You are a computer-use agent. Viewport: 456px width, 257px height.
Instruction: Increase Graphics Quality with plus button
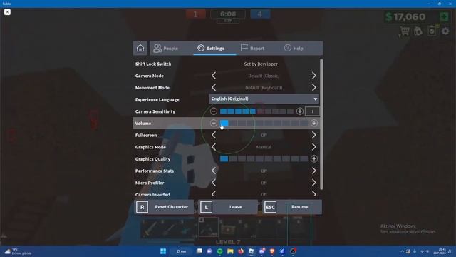(313, 158)
